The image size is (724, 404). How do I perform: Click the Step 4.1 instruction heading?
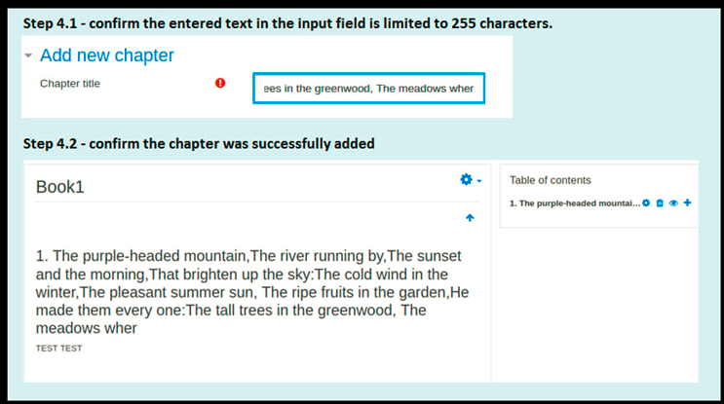(287, 23)
